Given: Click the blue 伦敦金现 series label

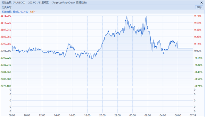Looking at the screenshot, I should click(6, 12).
